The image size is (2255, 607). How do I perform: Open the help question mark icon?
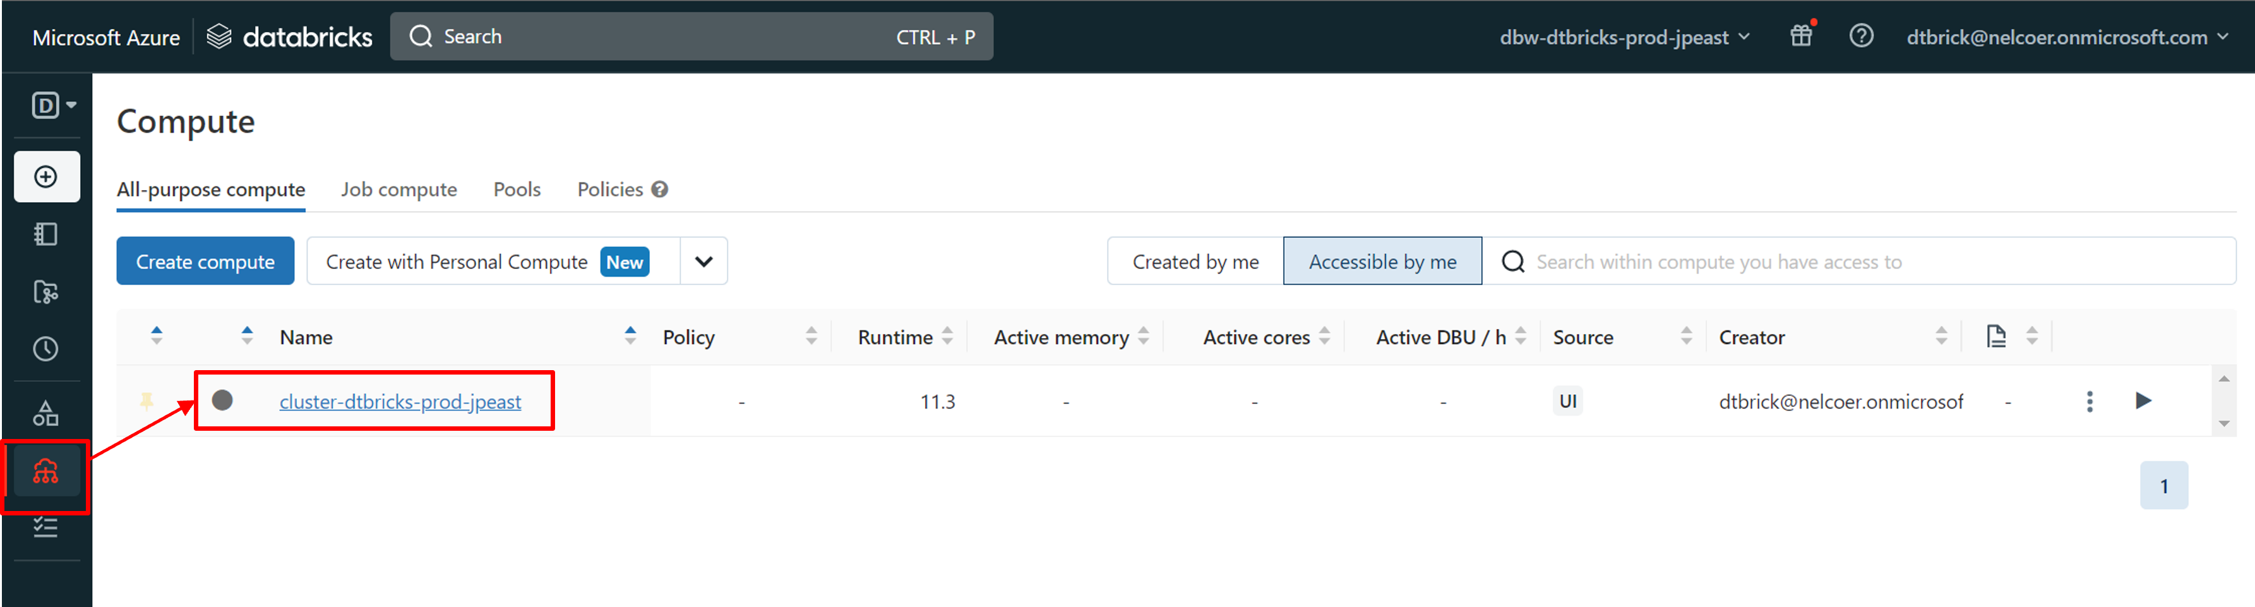pos(1861,36)
